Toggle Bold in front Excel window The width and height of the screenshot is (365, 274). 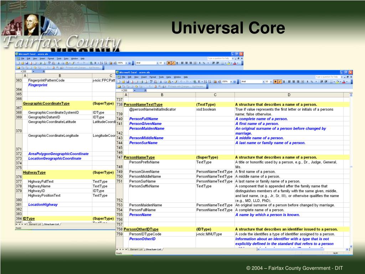pyautogui.click(x=276, y=82)
